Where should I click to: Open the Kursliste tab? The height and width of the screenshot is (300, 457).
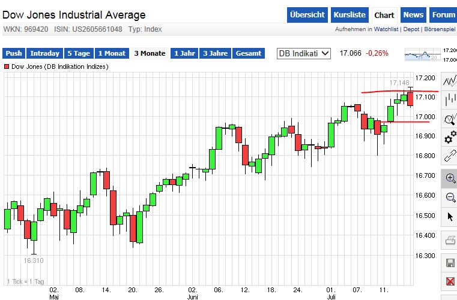pyautogui.click(x=350, y=15)
